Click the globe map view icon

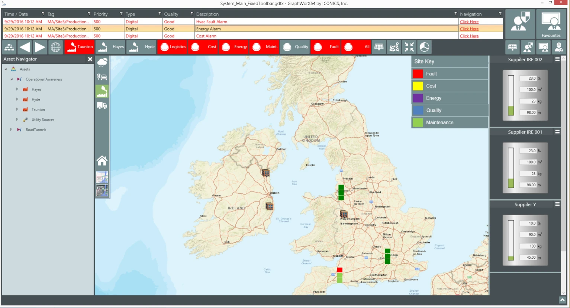(55, 47)
